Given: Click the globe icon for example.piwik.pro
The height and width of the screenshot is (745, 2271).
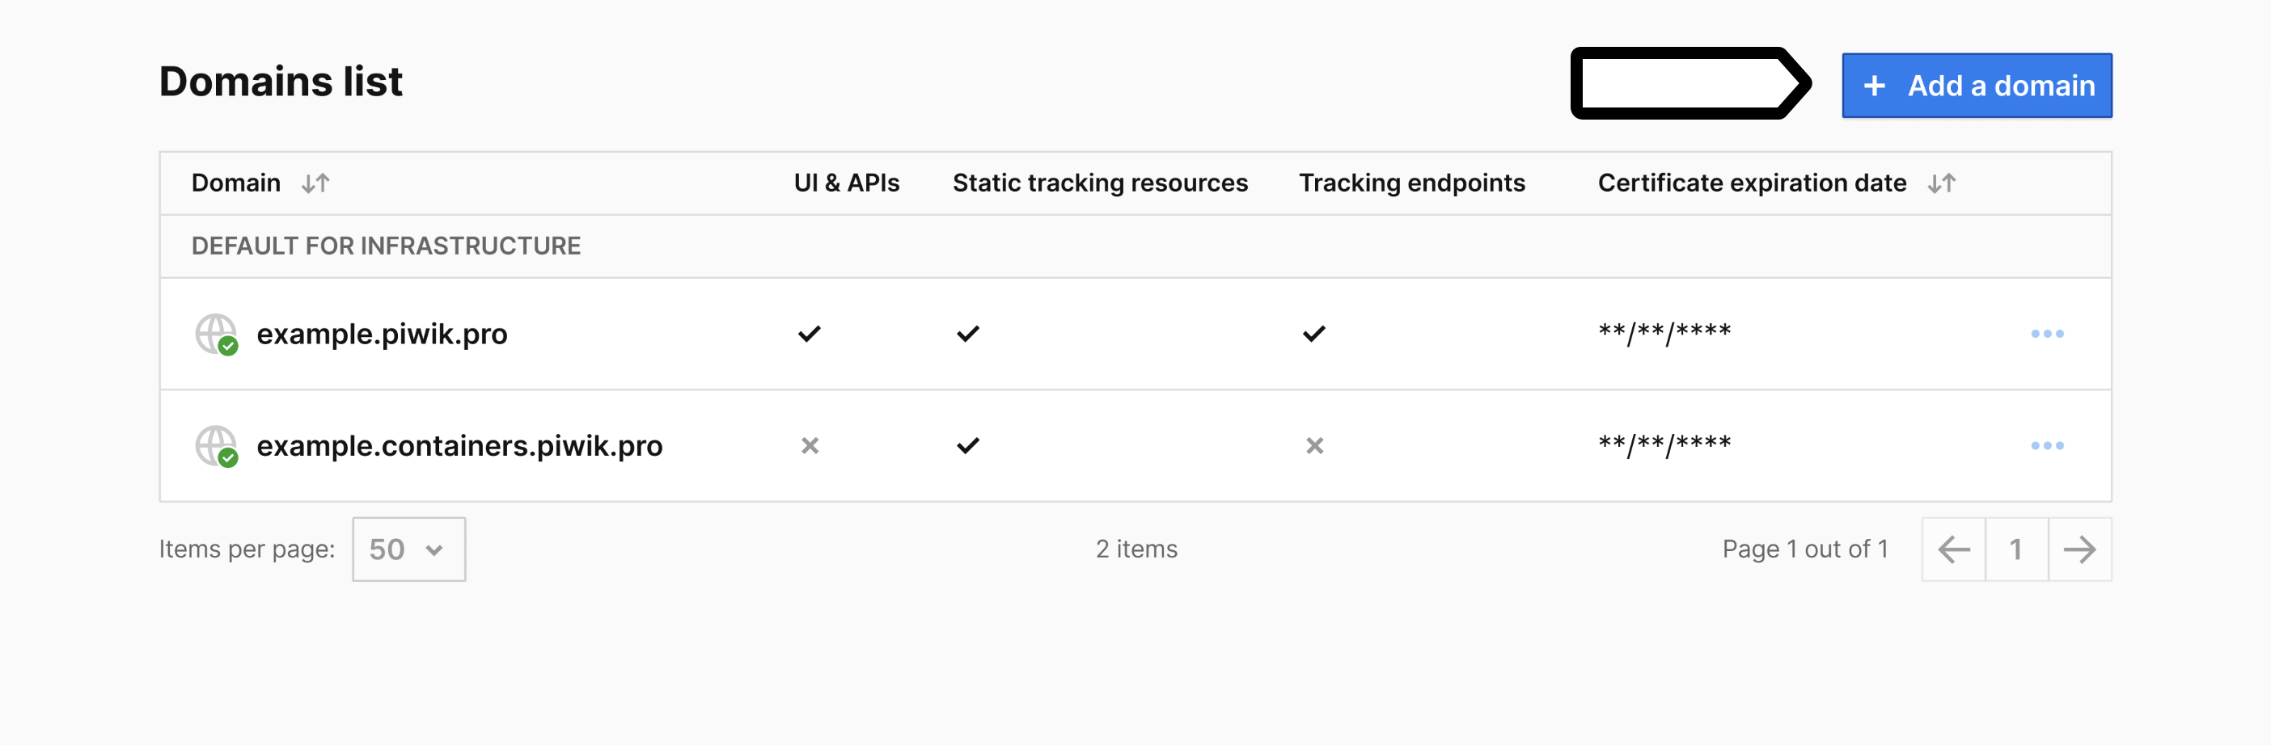Looking at the screenshot, I should click(216, 334).
